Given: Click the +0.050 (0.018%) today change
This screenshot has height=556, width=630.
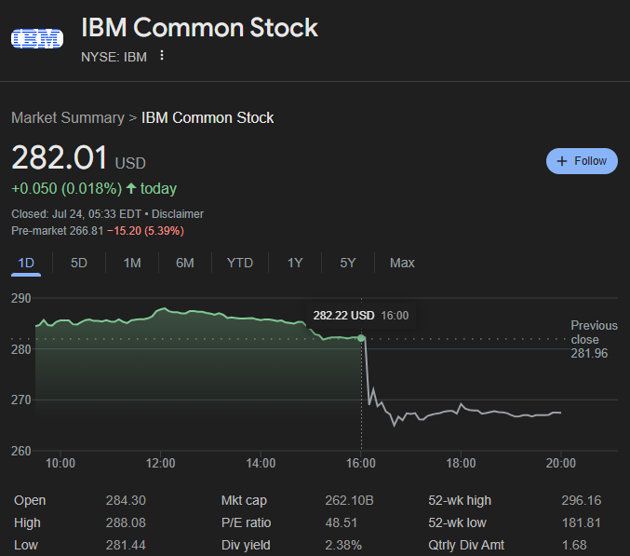Looking at the screenshot, I should tap(94, 188).
